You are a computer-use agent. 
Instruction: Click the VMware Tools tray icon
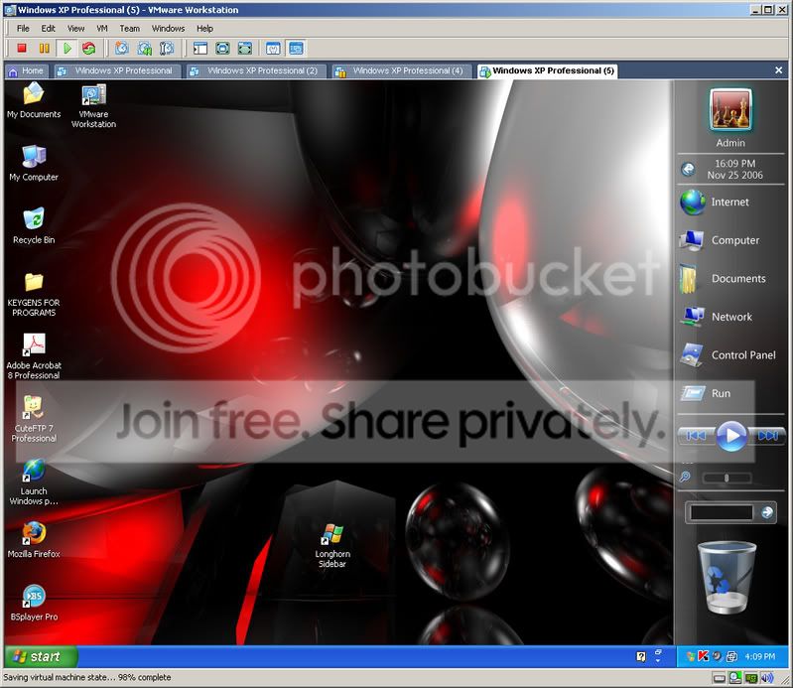(x=731, y=656)
